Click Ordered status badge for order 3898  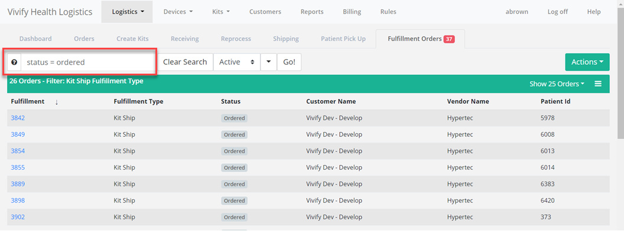tap(235, 200)
